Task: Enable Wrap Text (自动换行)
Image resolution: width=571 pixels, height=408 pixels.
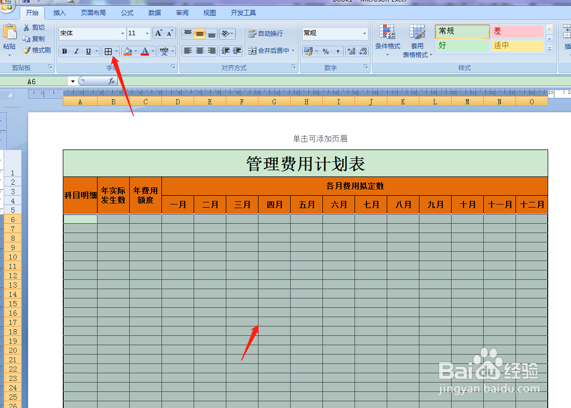Action: click(264, 33)
